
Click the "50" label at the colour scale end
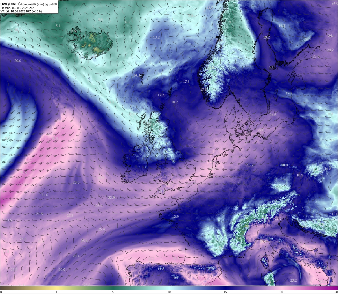coord(336,292)
